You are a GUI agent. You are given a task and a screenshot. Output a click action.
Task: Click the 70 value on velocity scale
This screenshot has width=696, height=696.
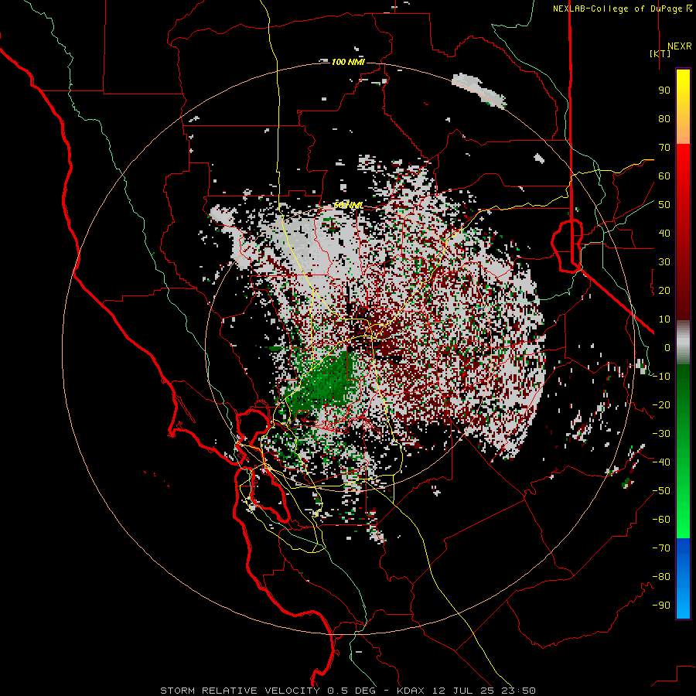click(x=664, y=148)
